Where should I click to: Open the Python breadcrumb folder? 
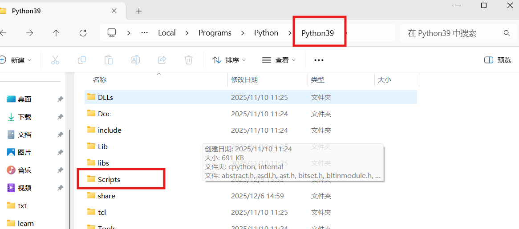266,33
